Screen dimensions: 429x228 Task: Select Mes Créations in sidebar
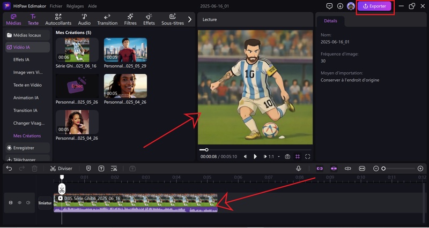point(27,136)
